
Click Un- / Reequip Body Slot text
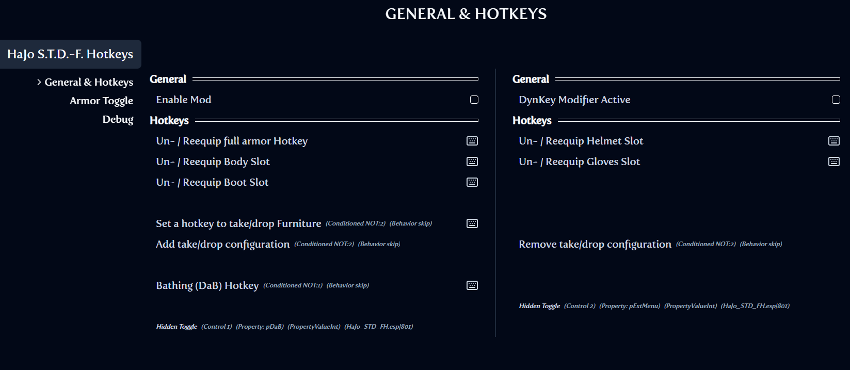click(213, 162)
